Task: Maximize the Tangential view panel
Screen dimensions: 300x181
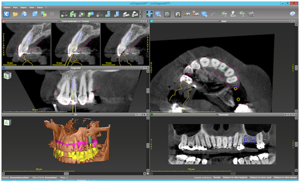Action: pyautogui.click(x=147, y=68)
